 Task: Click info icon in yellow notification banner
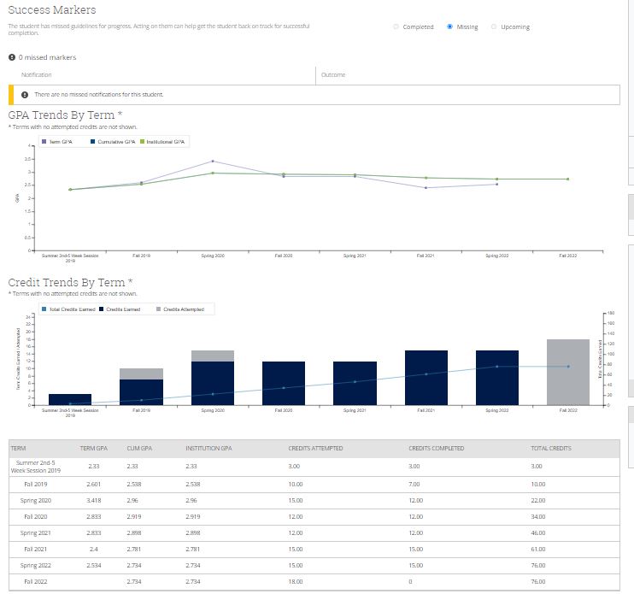point(25,94)
